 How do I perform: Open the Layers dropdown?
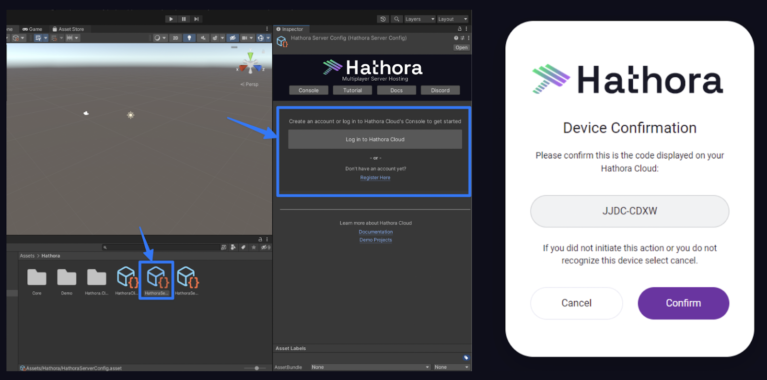(420, 19)
